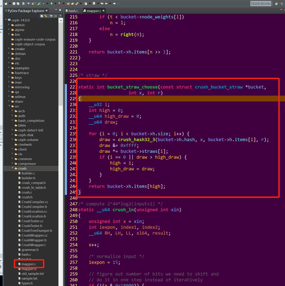Close the PyDev Package Explorer view

tap(46, 11)
